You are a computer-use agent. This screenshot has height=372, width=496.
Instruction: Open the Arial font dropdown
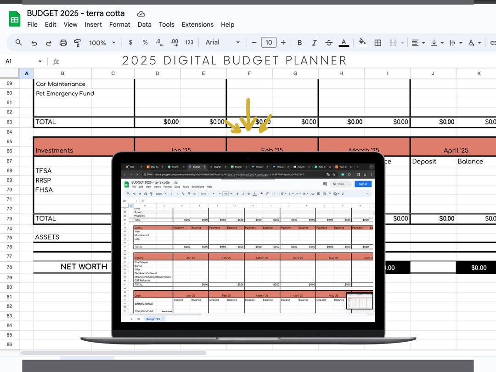[223, 42]
